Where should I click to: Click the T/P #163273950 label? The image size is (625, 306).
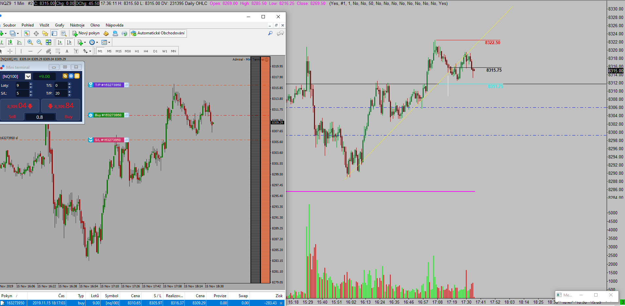[108, 85]
